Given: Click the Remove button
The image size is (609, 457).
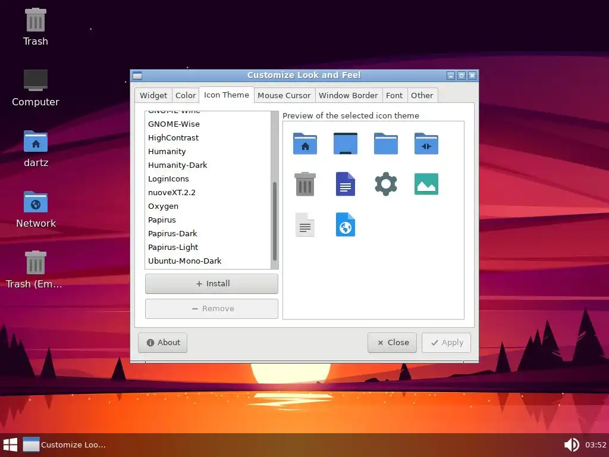Looking at the screenshot, I should click(x=212, y=309).
